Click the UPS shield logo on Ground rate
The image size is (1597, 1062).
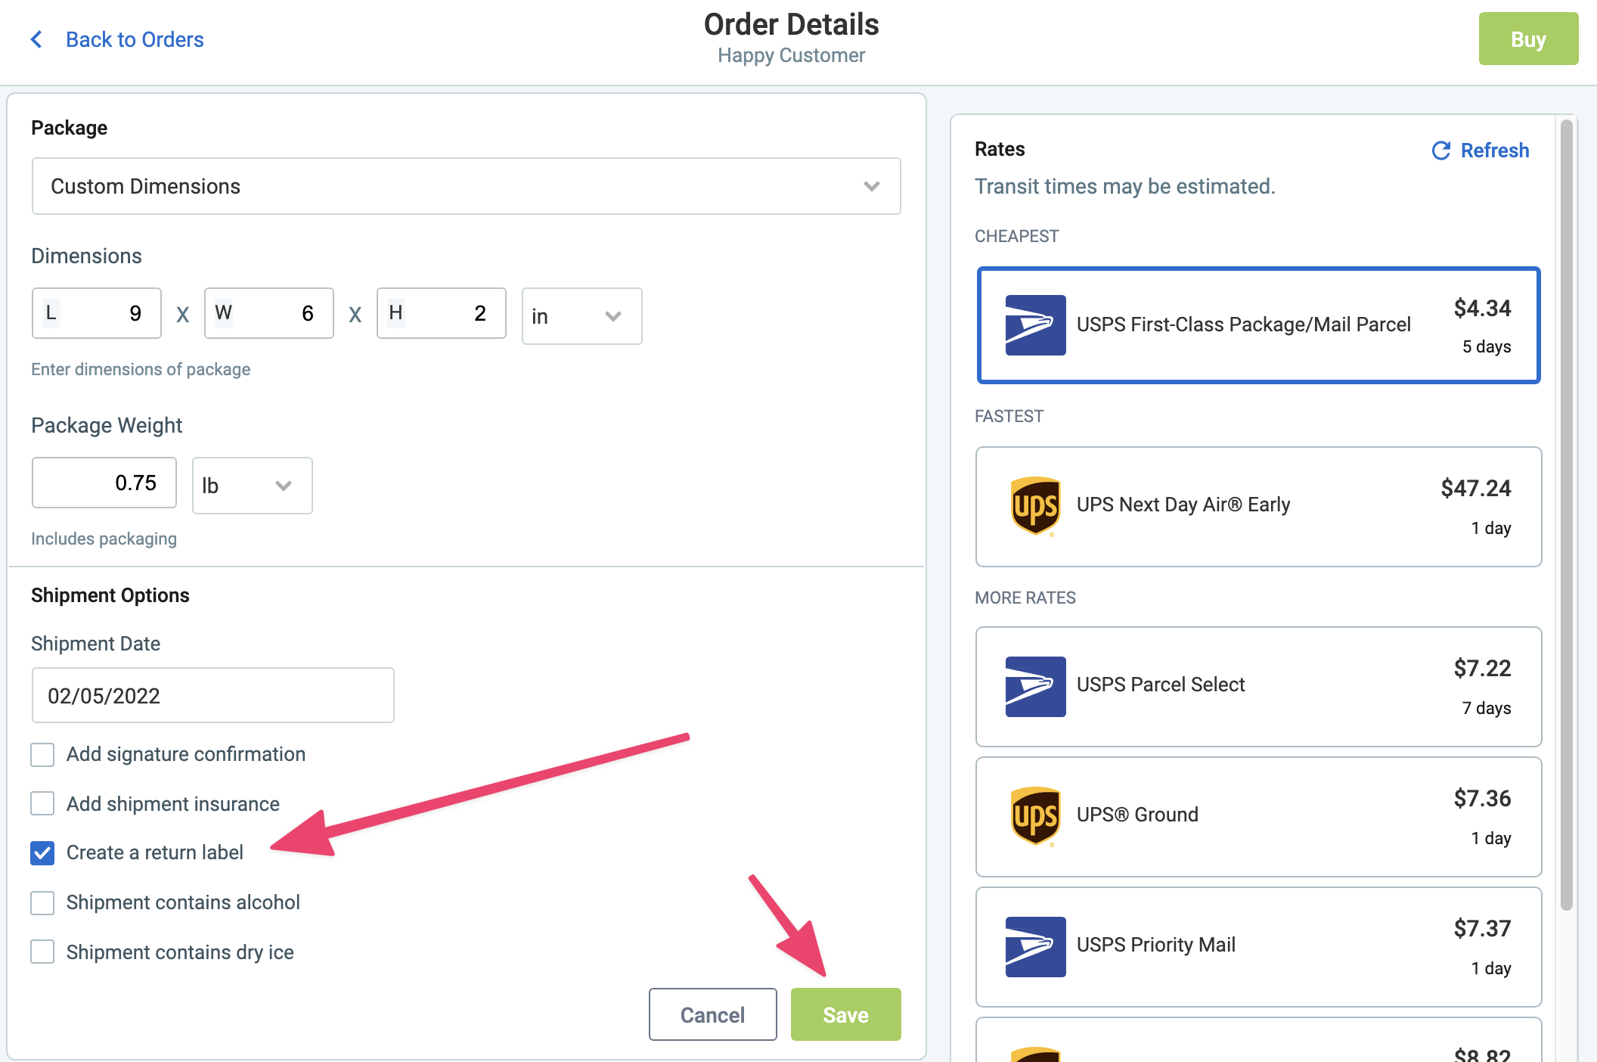coord(1035,816)
